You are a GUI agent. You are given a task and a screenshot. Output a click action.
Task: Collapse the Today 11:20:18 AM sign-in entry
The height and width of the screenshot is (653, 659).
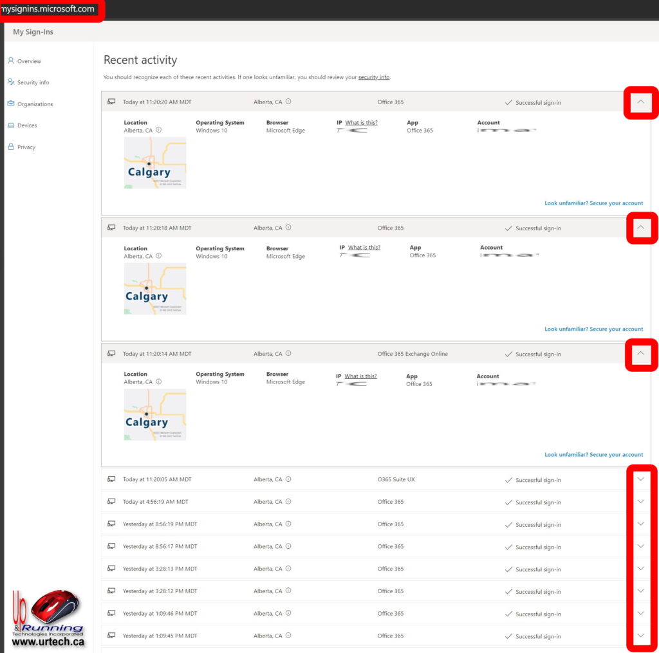pyautogui.click(x=640, y=227)
